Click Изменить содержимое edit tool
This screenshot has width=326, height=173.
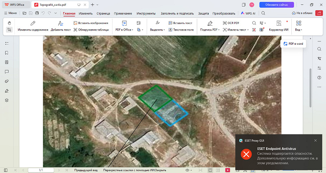pos(33,26)
